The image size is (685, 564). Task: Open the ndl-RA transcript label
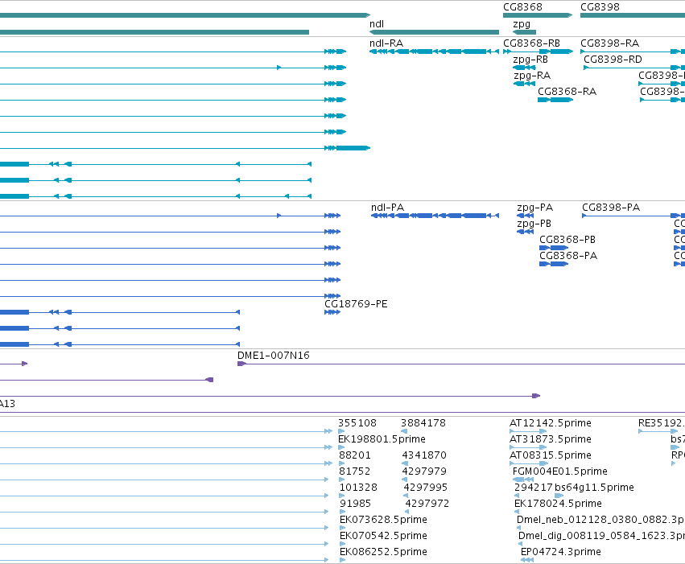386,43
